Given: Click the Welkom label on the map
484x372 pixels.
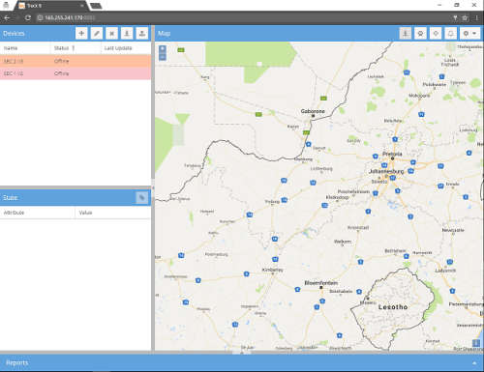Looking at the screenshot, I should tap(343, 242).
